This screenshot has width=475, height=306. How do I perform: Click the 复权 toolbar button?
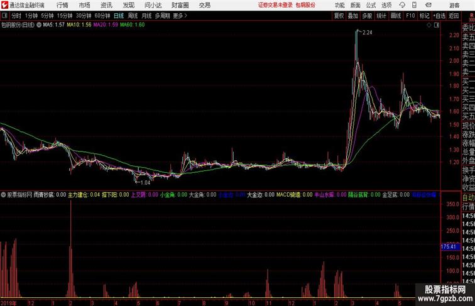[x=339, y=16]
